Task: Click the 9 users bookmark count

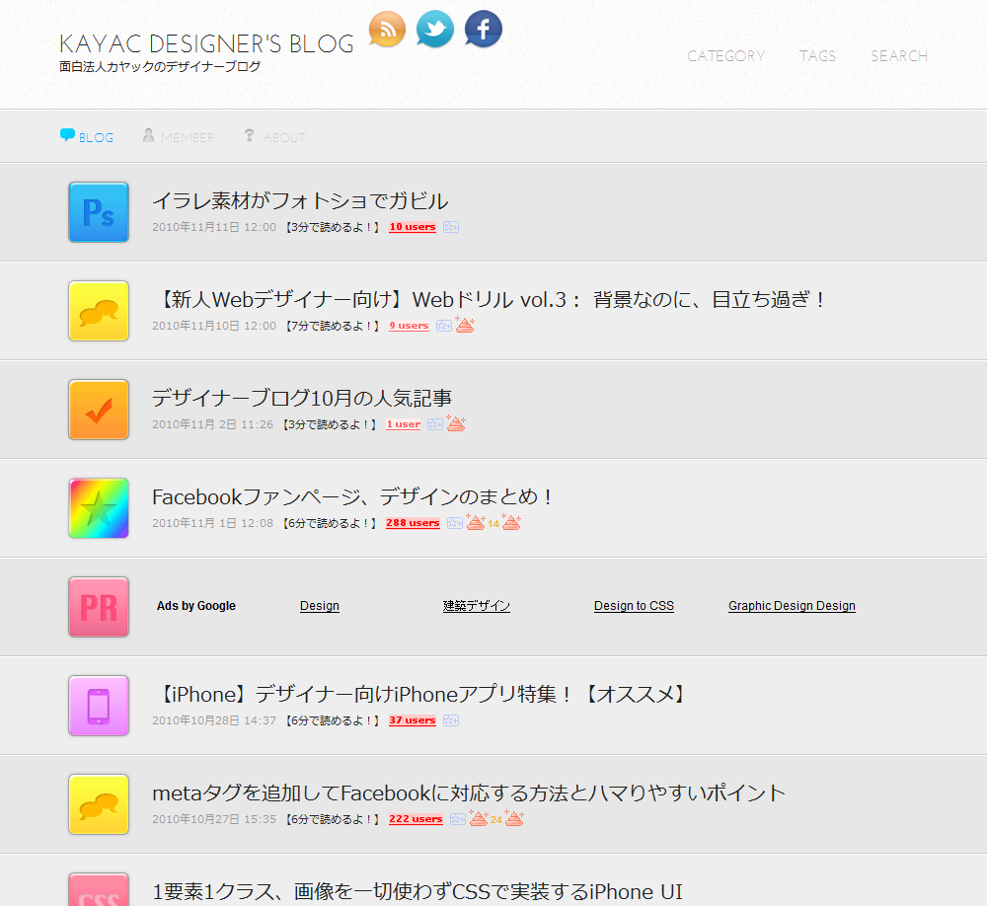Action: [x=409, y=326]
